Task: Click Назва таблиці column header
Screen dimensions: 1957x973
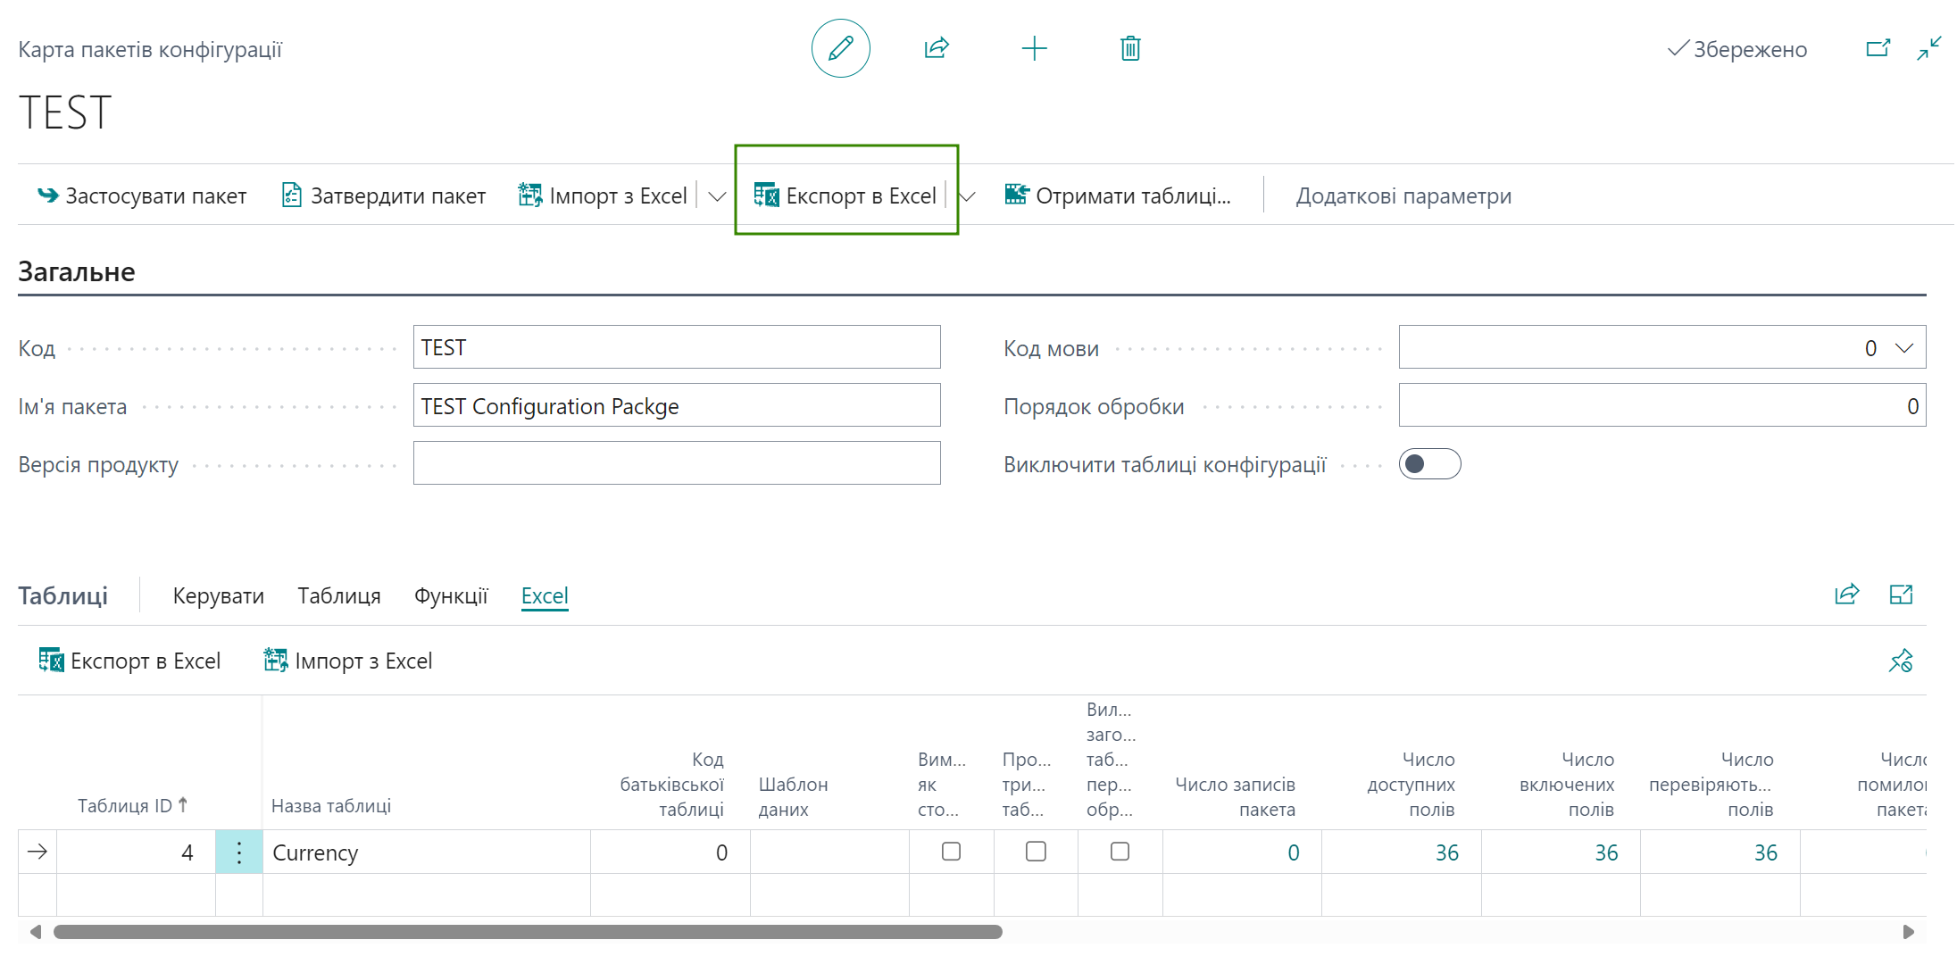Action: [x=331, y=805]
